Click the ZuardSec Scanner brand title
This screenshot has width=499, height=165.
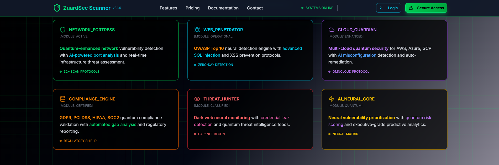click(87, 8)
